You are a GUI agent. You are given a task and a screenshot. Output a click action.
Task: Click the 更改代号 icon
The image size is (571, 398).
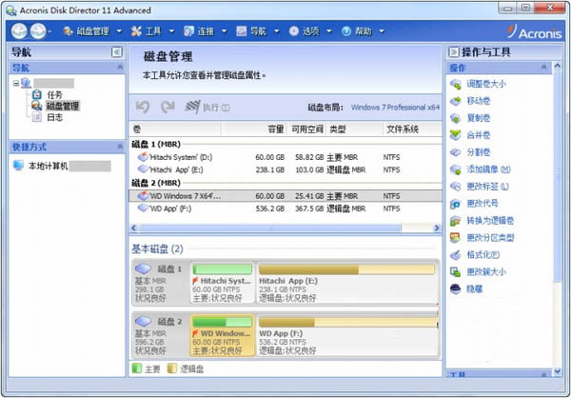456,204
